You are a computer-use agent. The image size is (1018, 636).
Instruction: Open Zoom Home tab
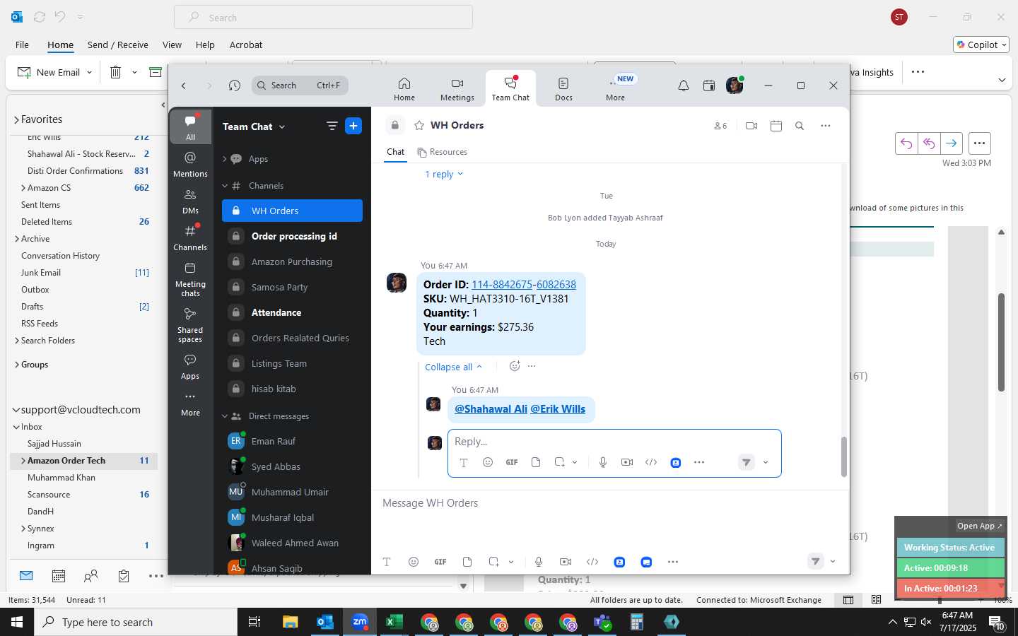[x=404, y=89]
